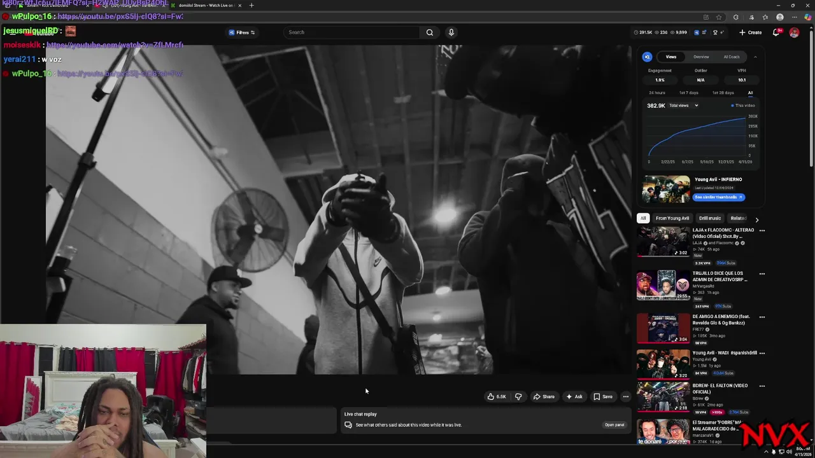
Task: Click the Young Avii INFIERNO thumbnail
Action: click(x=666, y=190)
